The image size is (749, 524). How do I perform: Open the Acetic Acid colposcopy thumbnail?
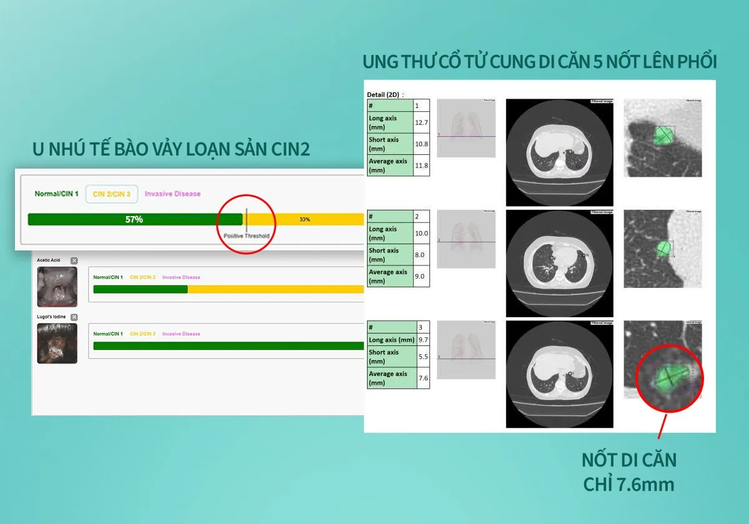pos(57,287)
